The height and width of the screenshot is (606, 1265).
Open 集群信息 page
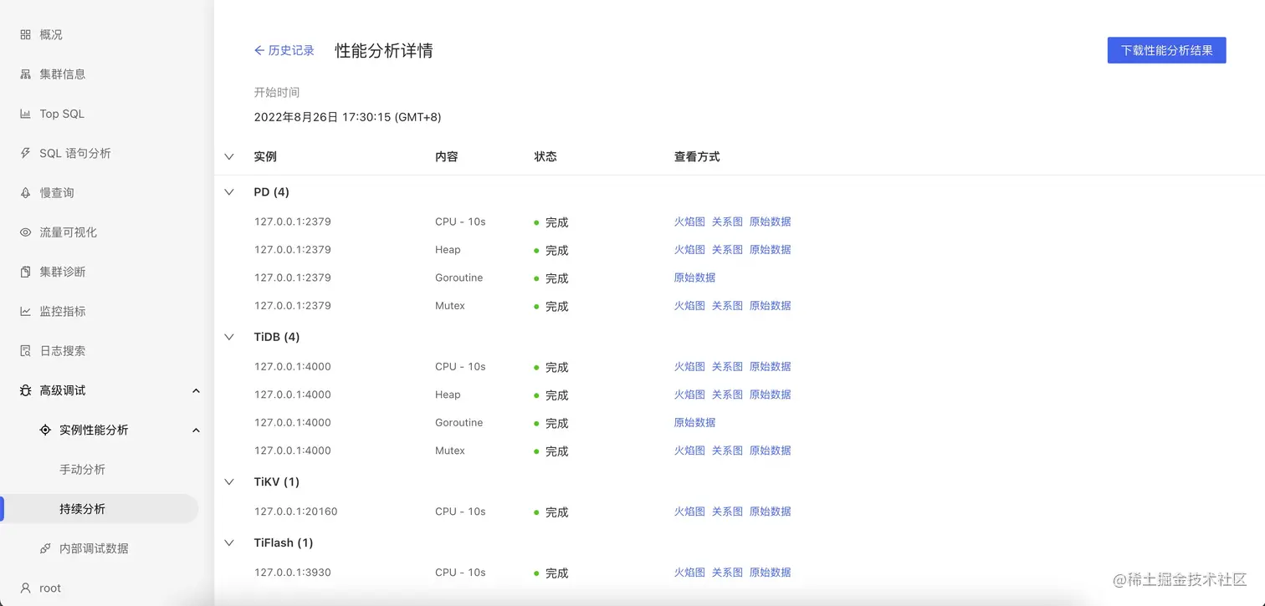click(63, 74)
